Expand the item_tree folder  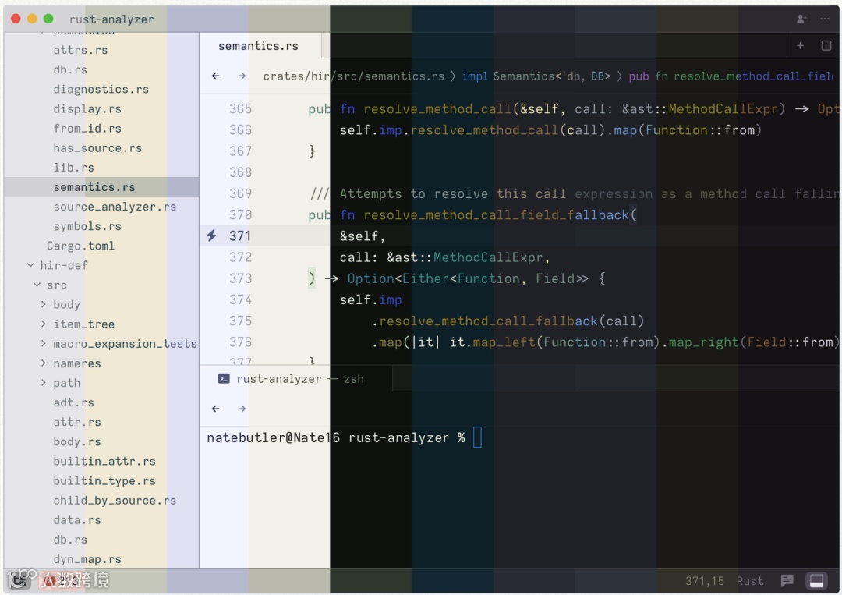tap(44, 324)
